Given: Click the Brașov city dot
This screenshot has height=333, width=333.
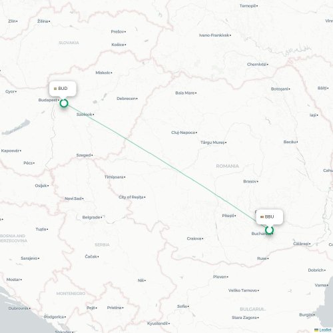Looking at the screenshot, I should coord(258,182).
